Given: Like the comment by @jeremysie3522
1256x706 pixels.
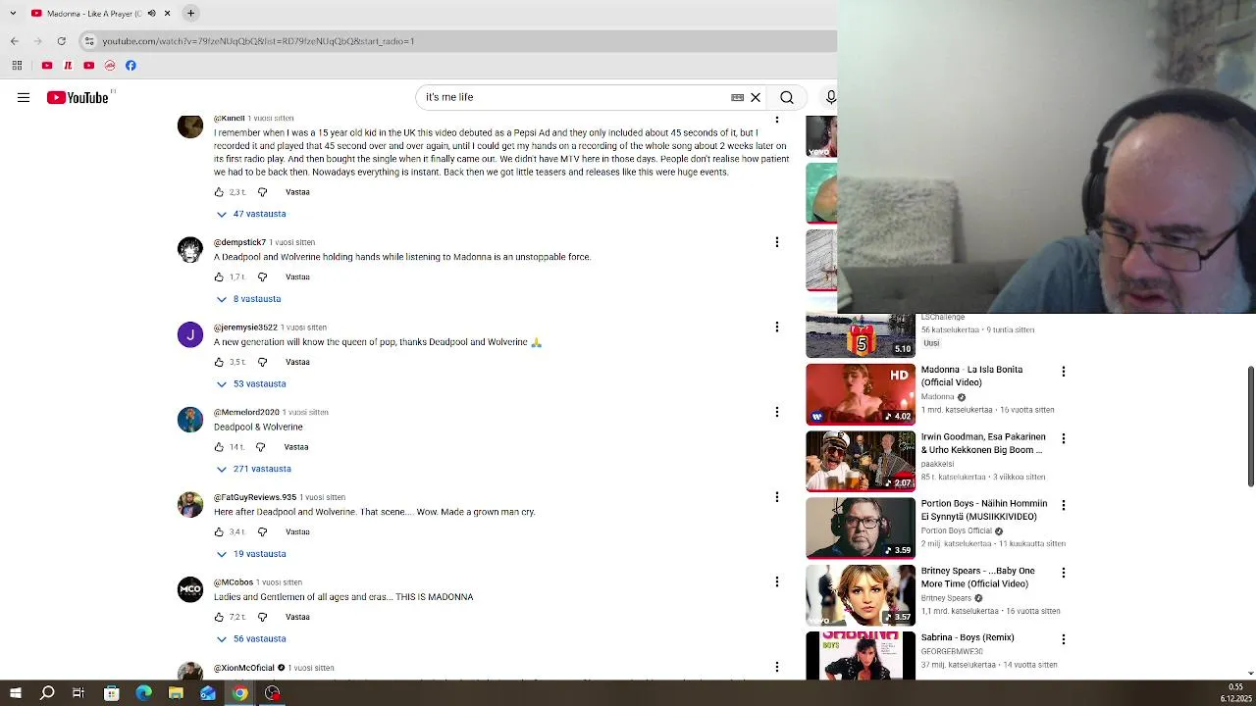Looking at the screenshot, I should click(x=219, y=362).
